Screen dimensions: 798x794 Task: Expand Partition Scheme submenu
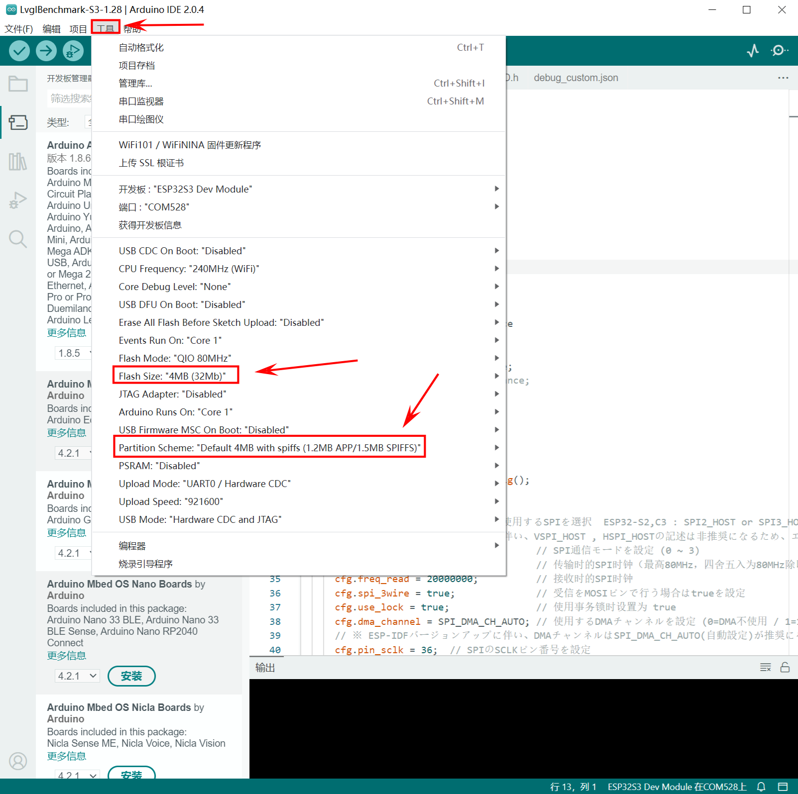coord(299,448)
